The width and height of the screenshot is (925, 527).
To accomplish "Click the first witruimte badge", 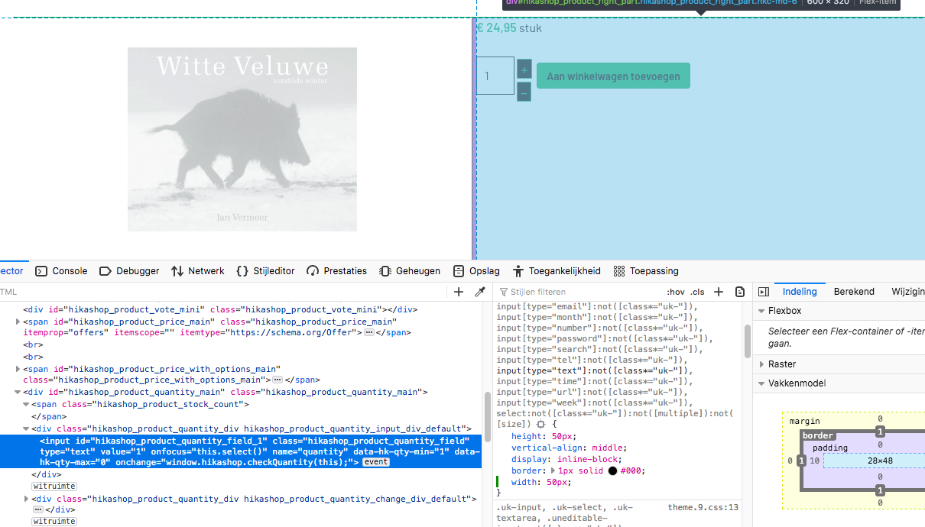I will (54, 487).
